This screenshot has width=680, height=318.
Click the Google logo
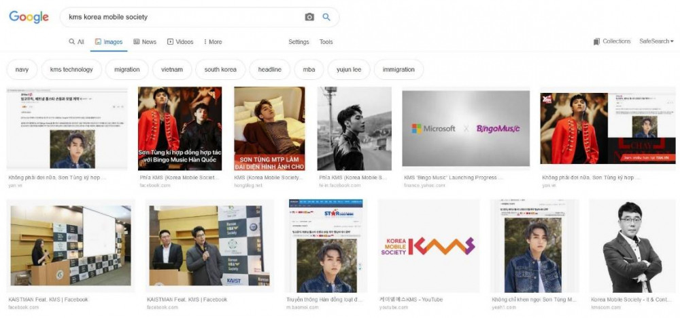(x=29, y=17)
